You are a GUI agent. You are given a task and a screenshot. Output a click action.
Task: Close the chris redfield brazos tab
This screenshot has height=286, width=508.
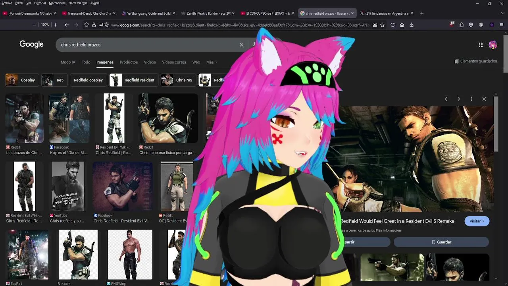click(352, 13)
